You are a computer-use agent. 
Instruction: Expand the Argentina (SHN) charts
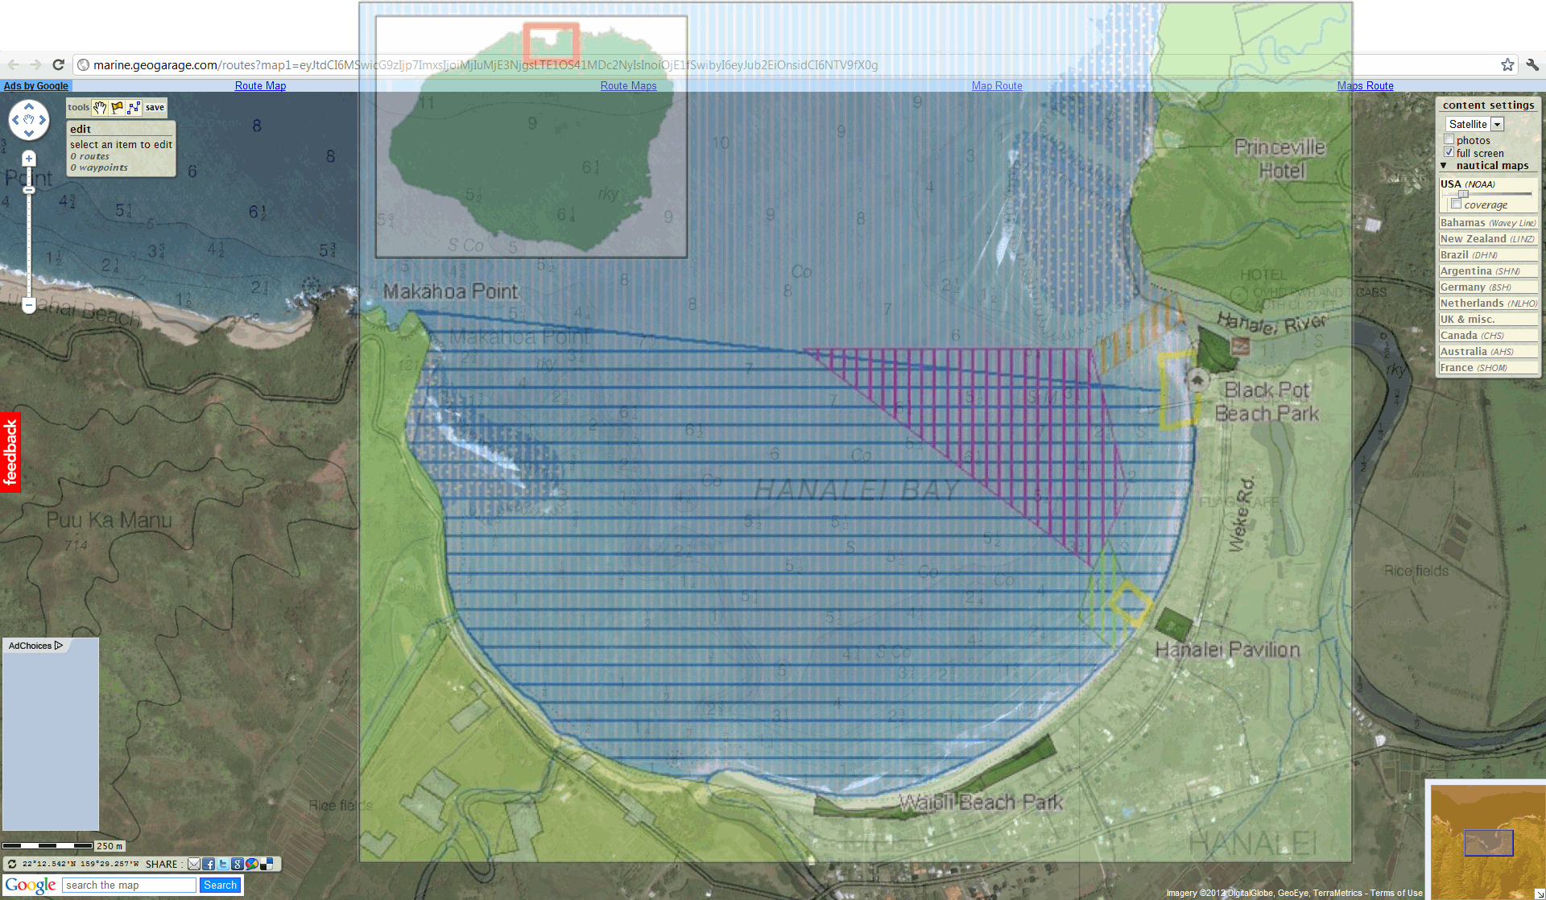1488,271
